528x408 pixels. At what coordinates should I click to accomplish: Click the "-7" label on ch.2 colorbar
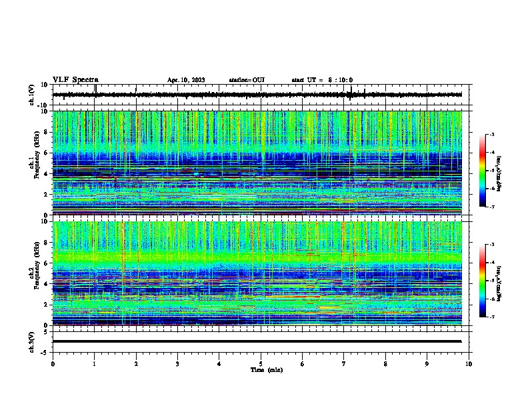492,317
